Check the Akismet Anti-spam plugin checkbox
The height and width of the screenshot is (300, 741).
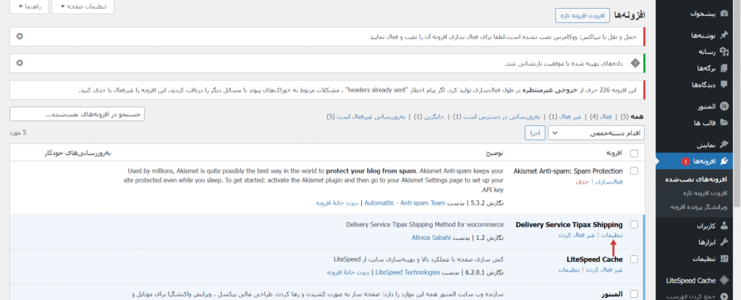pos(634,171)
